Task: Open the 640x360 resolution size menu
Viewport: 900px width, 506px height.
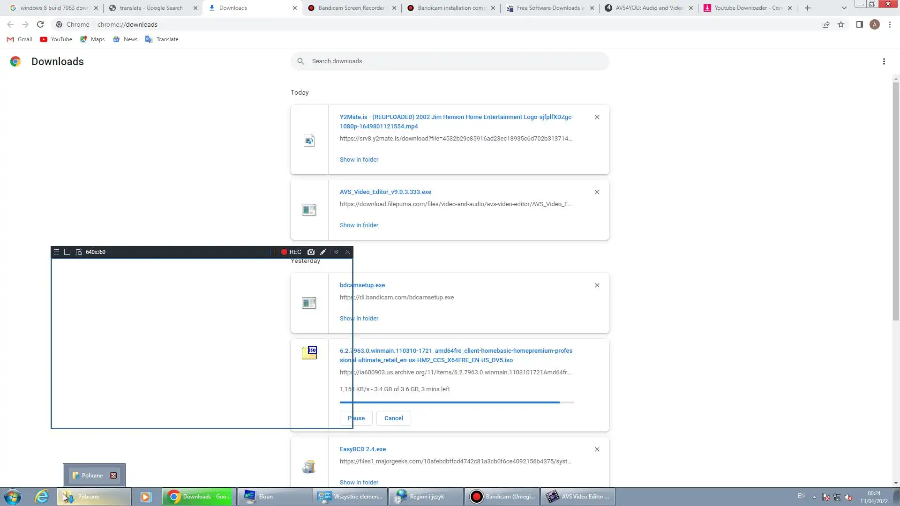Action: pos(96,252)
